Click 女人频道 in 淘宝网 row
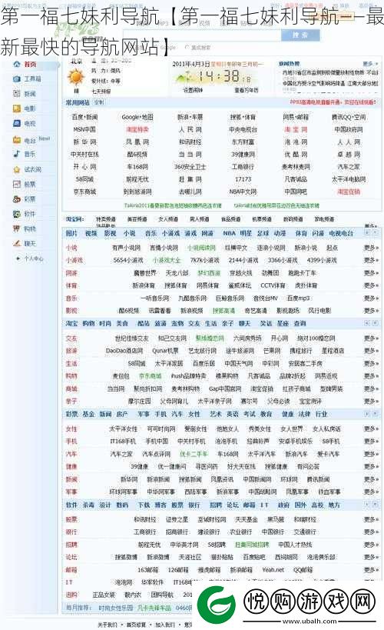This screenshot has height=630, width=384. pos(168,219)
